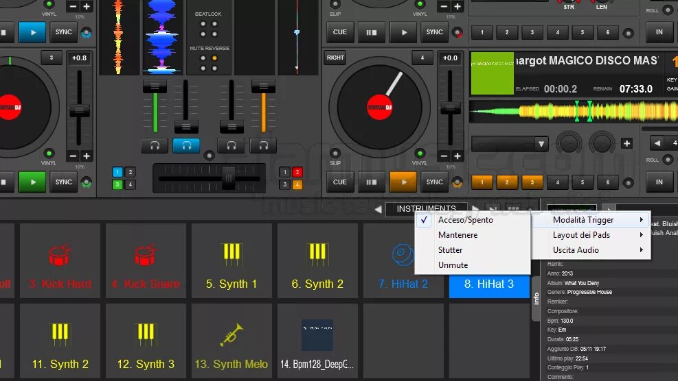The image size is (678, 381).
Task: Toggle headphone cue under the green level fader
Action: [155, 146]
